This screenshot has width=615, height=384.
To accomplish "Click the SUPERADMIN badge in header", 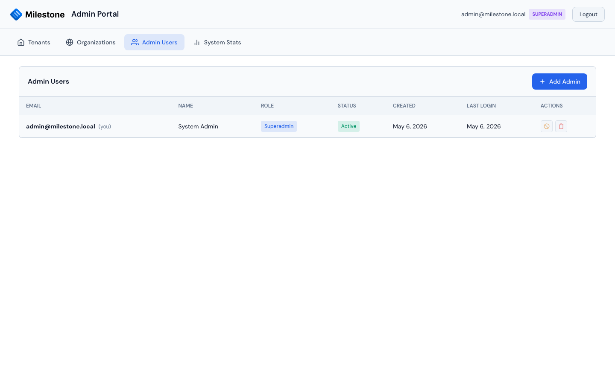I will [547, 14].
